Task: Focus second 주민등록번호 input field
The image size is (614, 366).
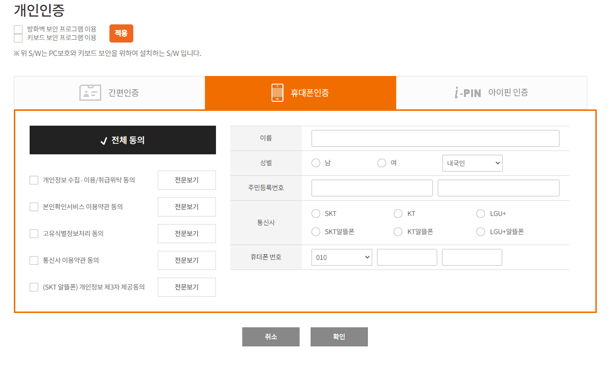Action: click(x=498, y=188)
